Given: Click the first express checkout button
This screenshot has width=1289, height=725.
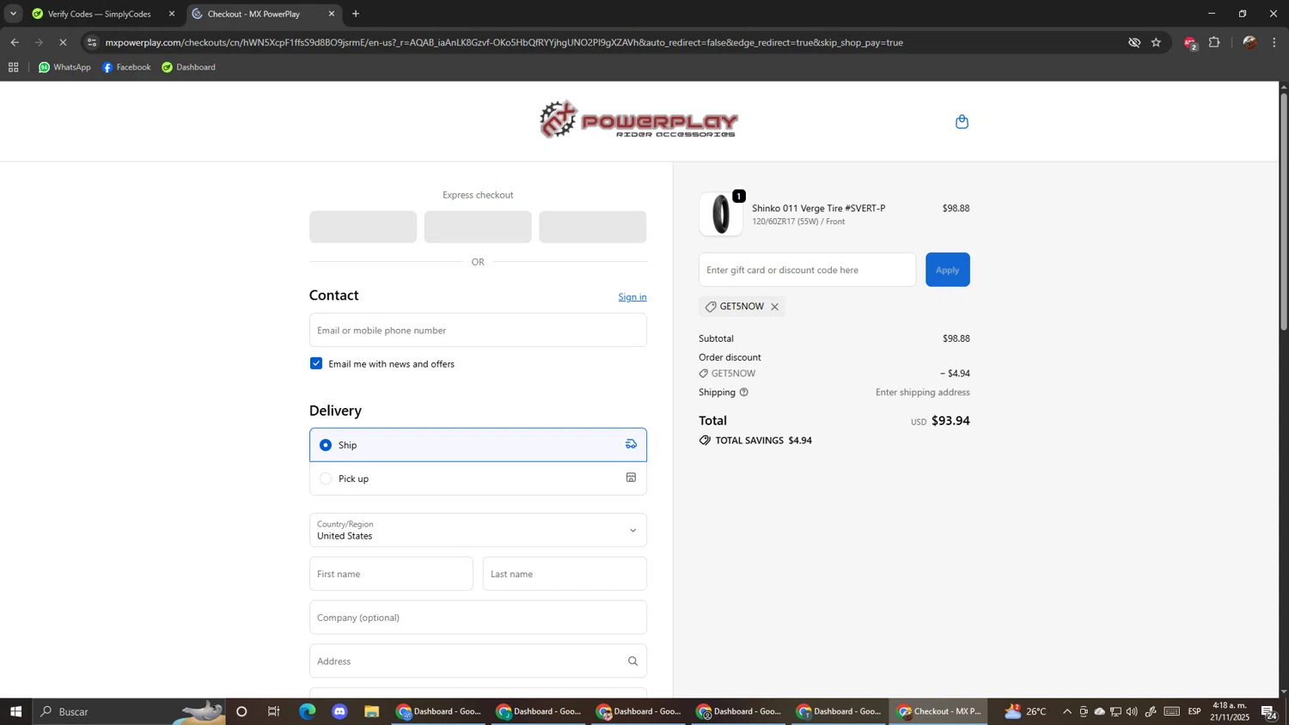Looking at the screenshot, I should point(363,227).
